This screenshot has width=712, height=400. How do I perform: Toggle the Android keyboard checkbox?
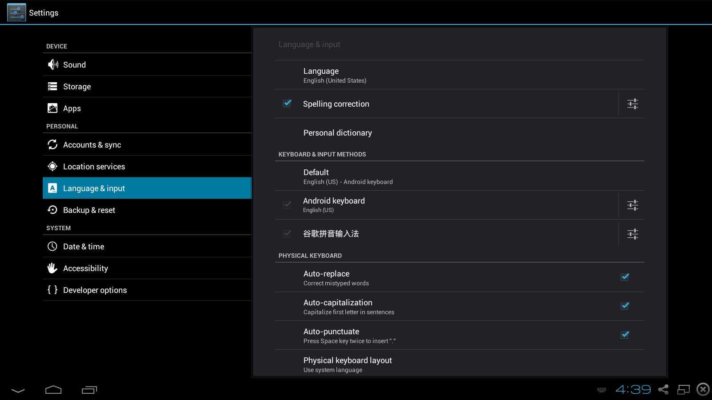click(287, 204)
